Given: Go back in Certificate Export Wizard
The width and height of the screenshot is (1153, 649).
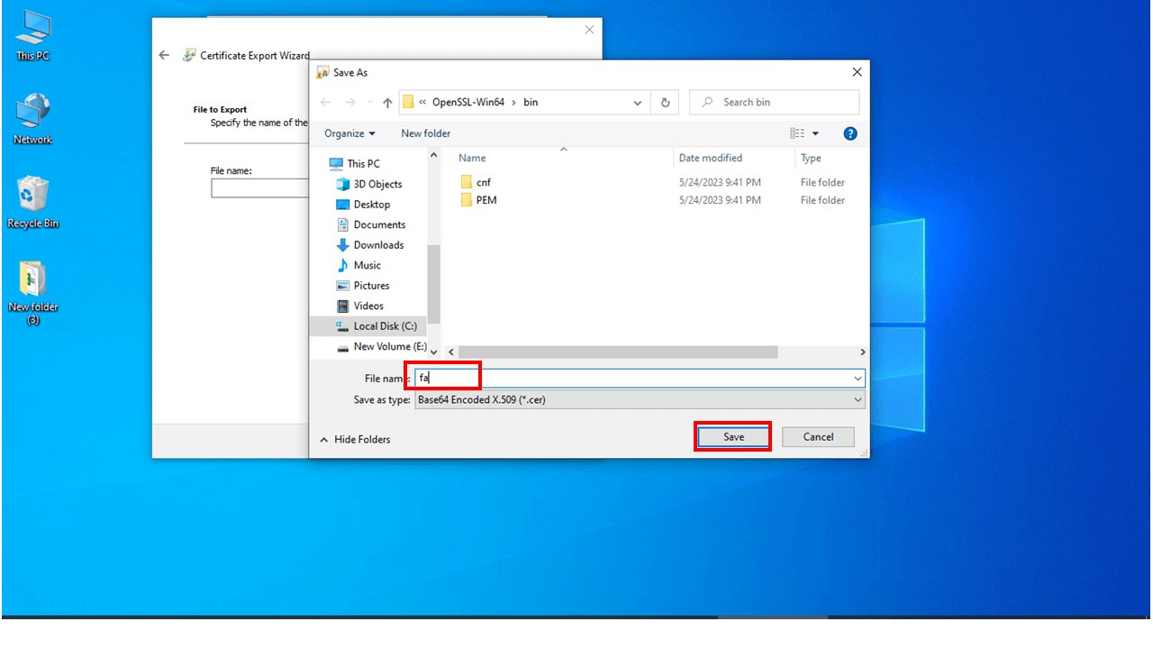Looking at the screenshot, I should (x=164, y=55).
